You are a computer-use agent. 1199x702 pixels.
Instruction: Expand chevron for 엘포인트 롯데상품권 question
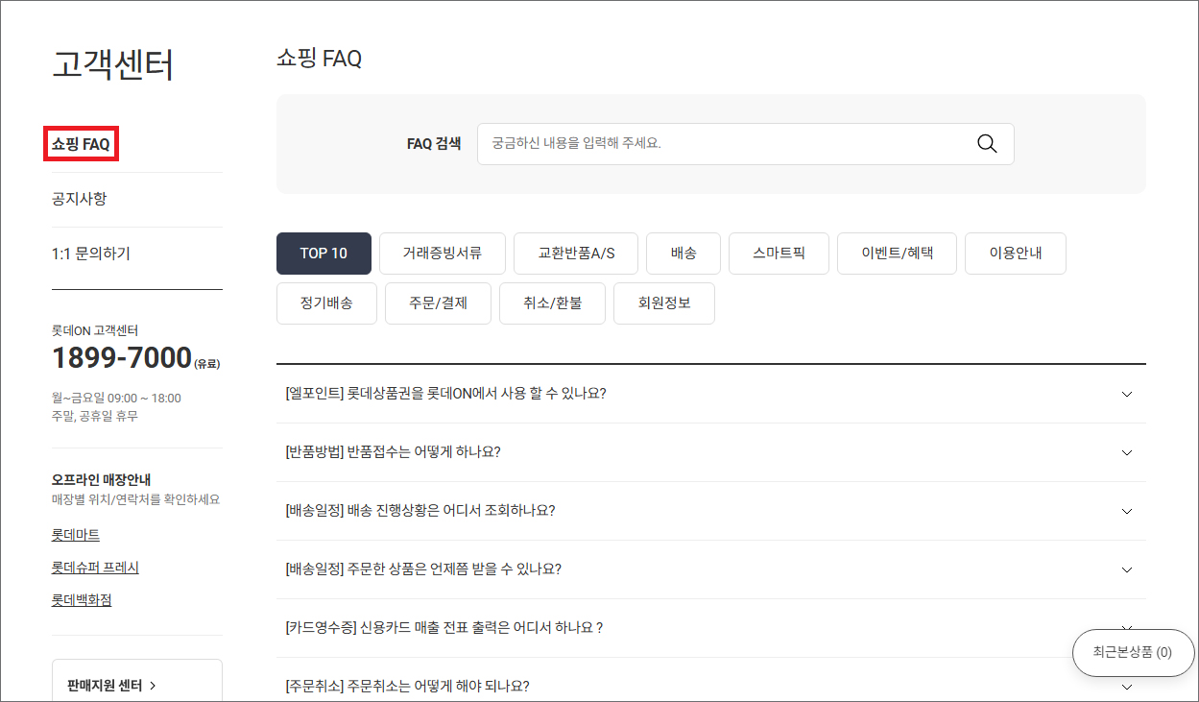pos(1127,394)
